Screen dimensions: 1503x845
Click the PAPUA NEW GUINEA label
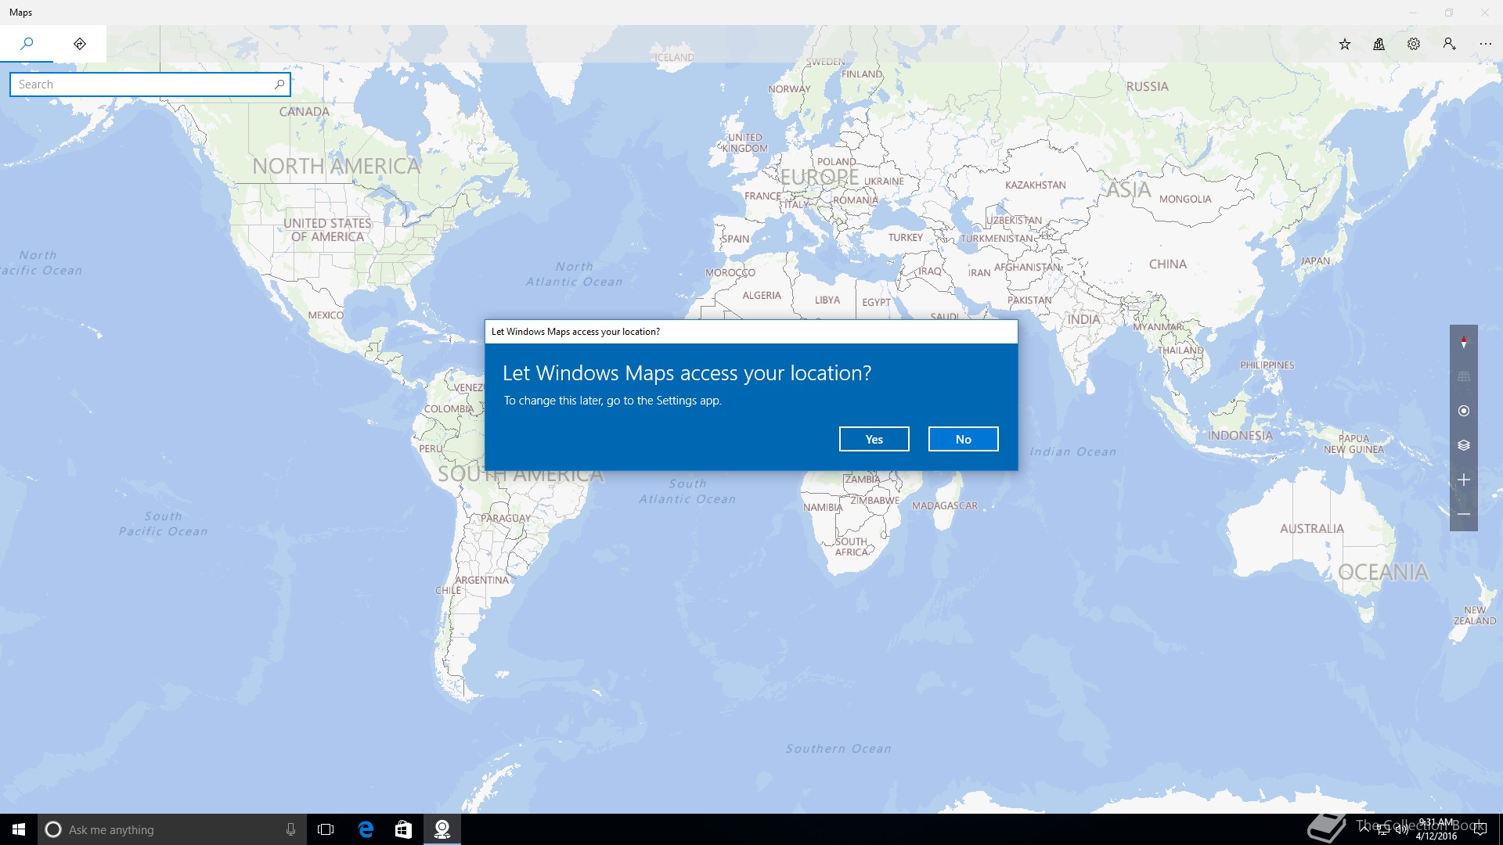[x=1354, y=444]
